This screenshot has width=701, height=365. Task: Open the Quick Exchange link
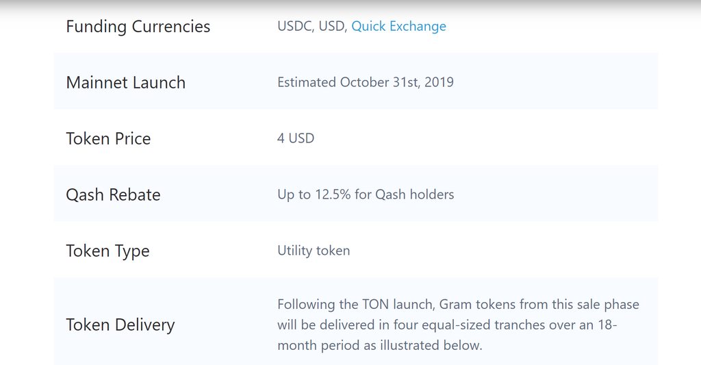tap(398, 27)
